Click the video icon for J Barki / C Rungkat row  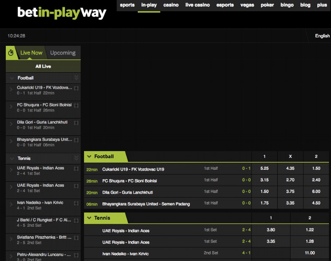click(76, 221)
